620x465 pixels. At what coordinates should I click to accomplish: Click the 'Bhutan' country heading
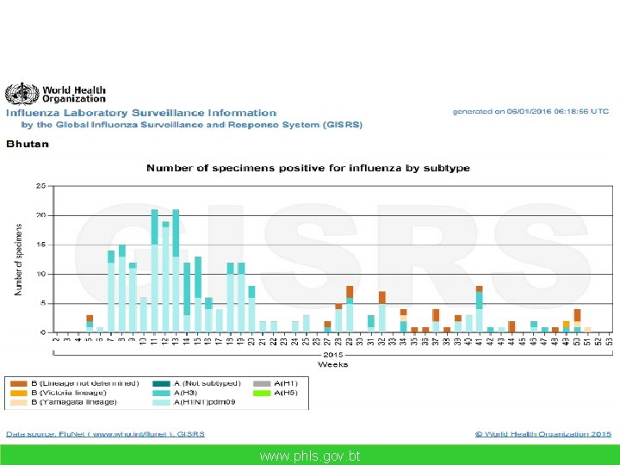[x=28, y=144]
